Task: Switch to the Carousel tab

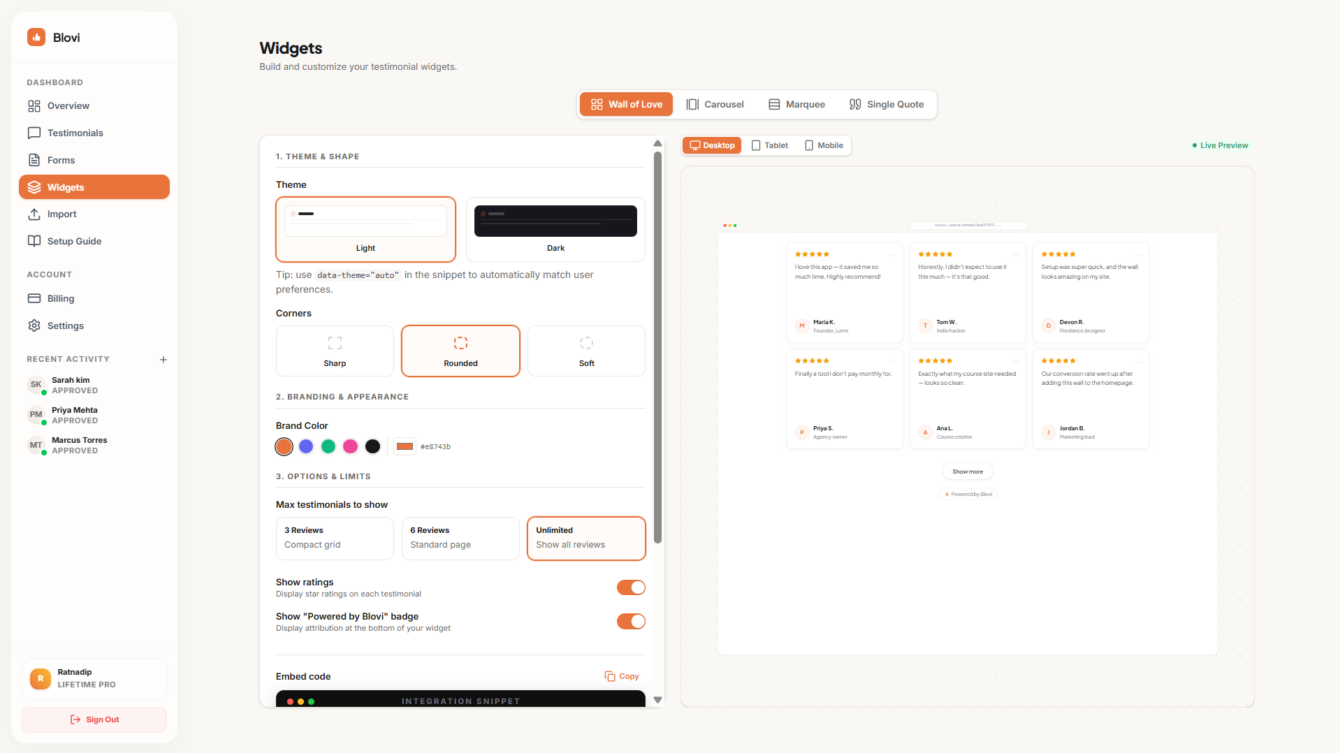Action: pyautogui.click(x=715, y=104)
